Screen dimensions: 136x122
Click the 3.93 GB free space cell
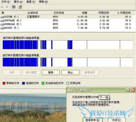tap(104, 20)
